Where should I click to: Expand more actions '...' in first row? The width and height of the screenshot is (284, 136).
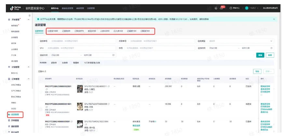(x=261, y=95)
